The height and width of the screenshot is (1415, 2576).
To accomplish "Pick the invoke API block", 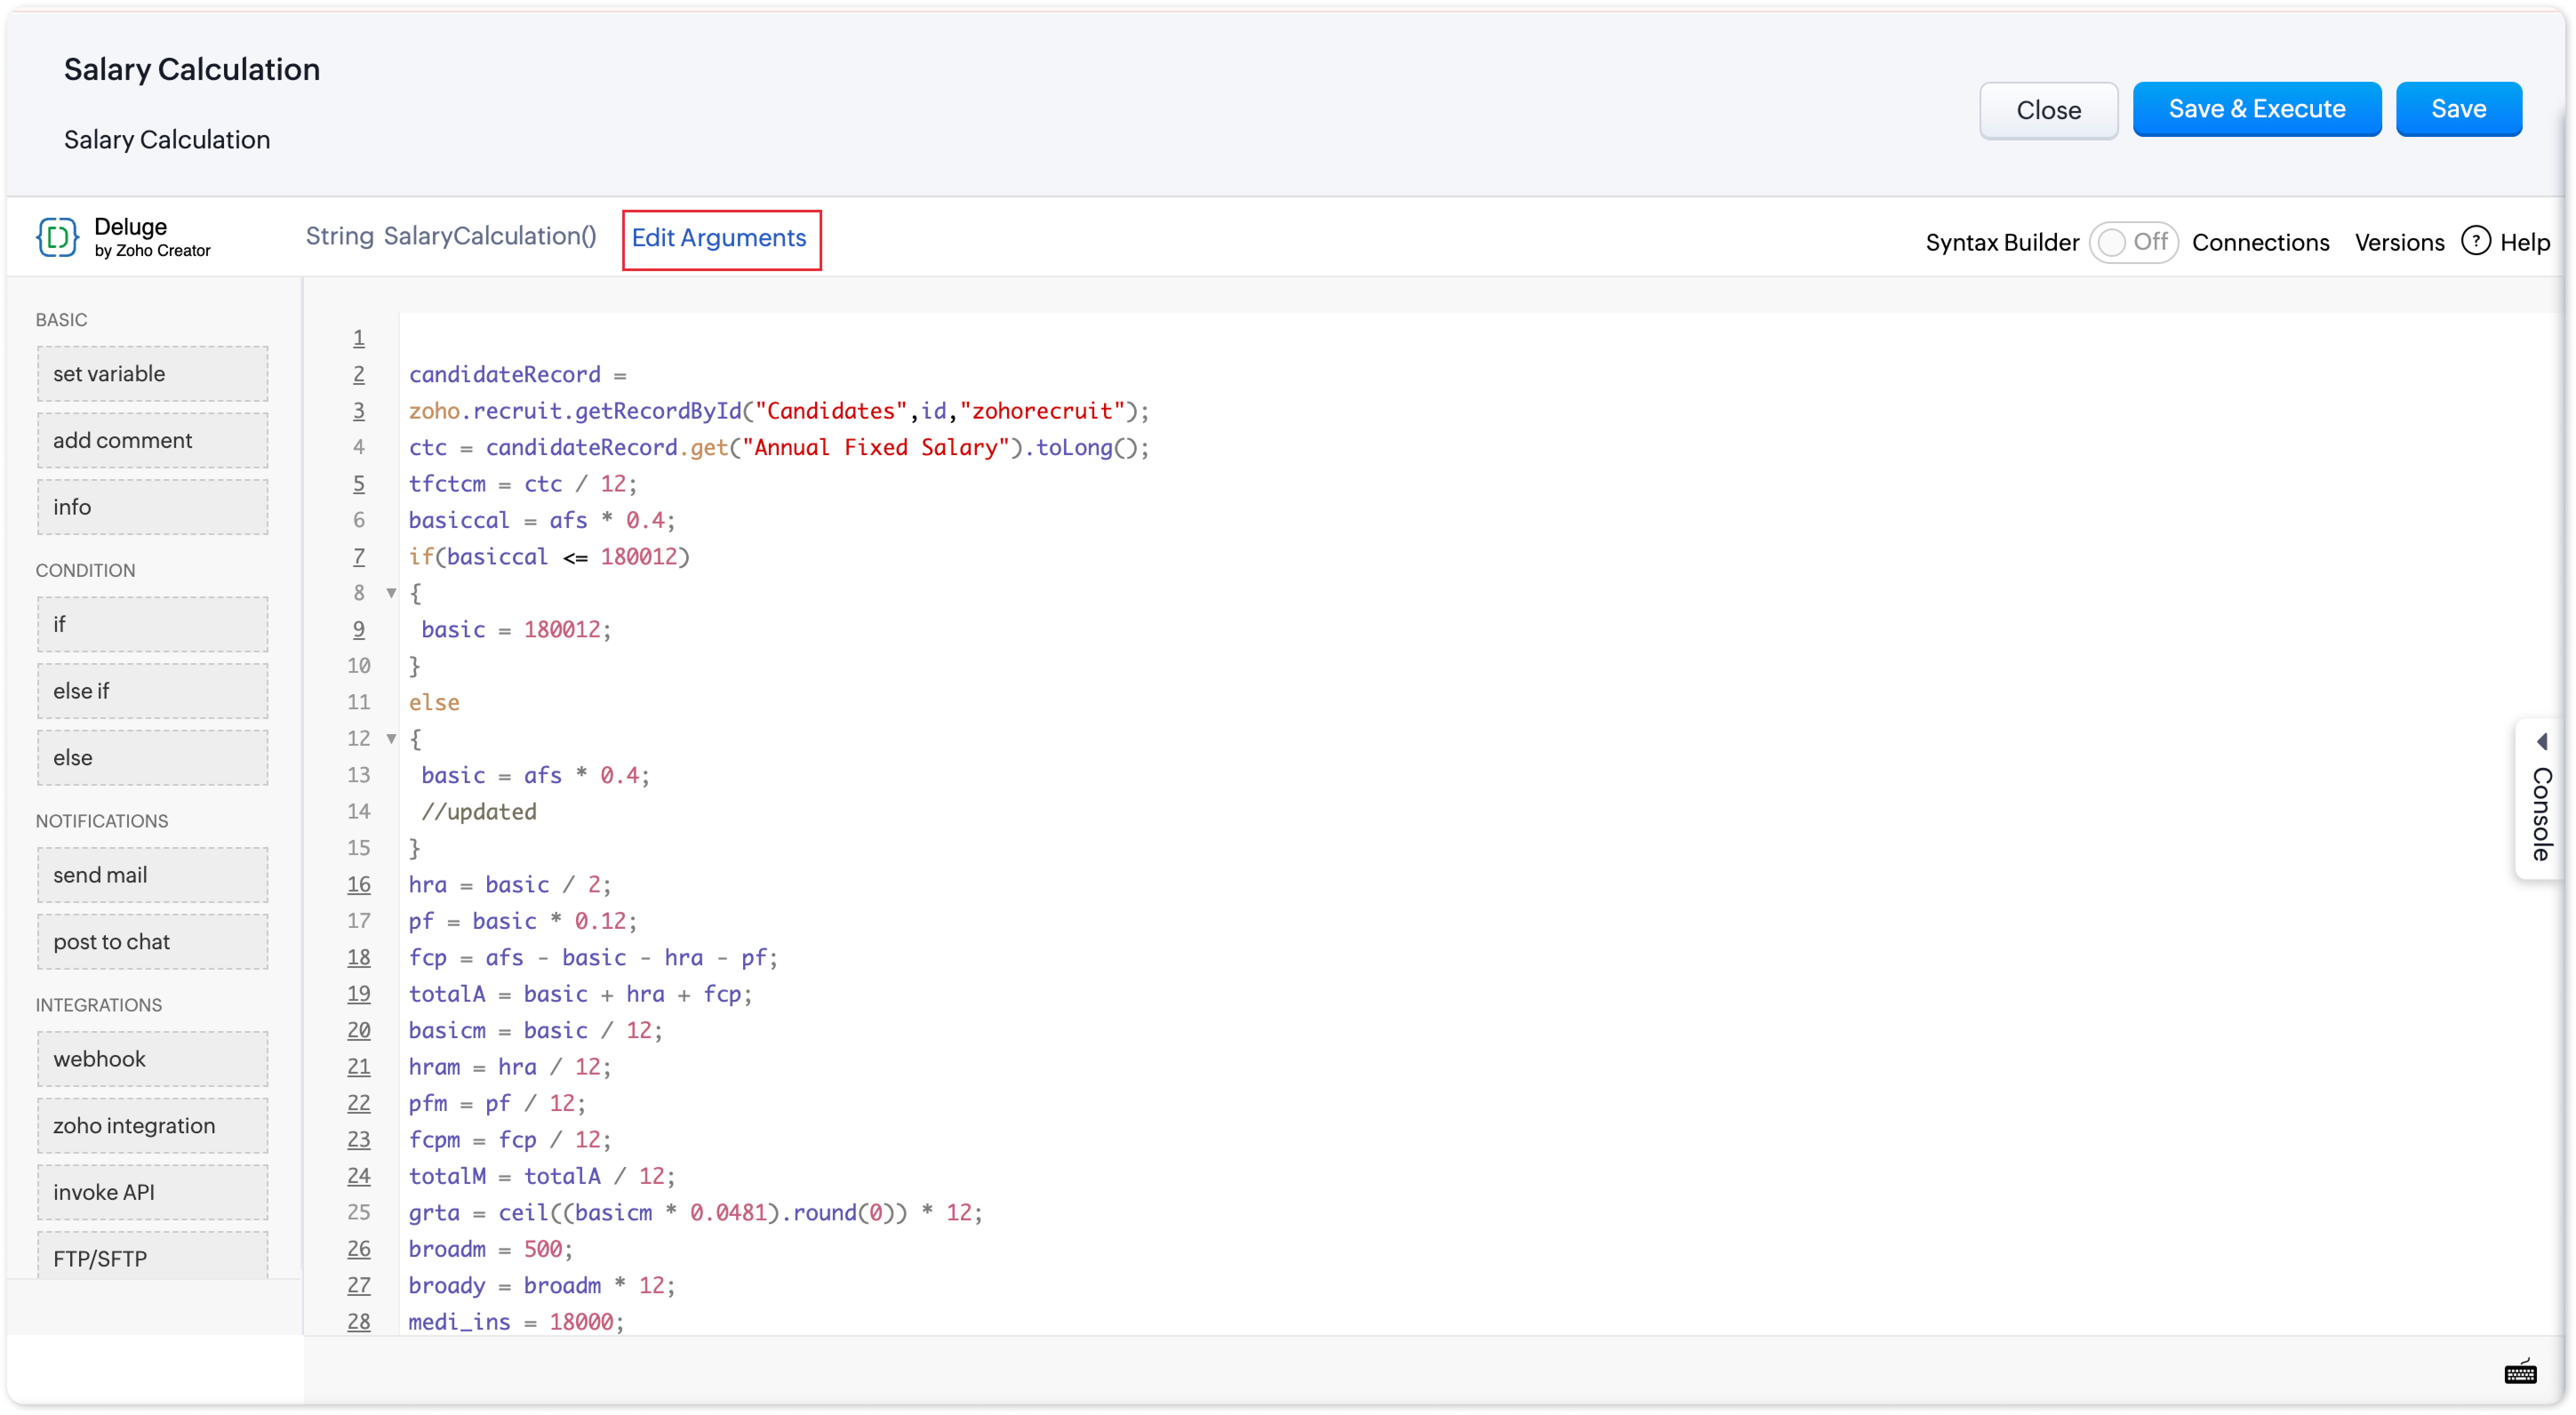I will [x=152, y=1192].
